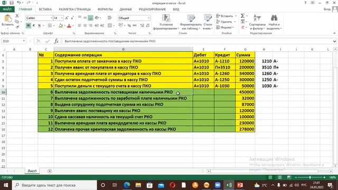Open Opera browser from taskbar
Image resolution: width=338 pixels, height=190 pixels.
pos(172,185)
